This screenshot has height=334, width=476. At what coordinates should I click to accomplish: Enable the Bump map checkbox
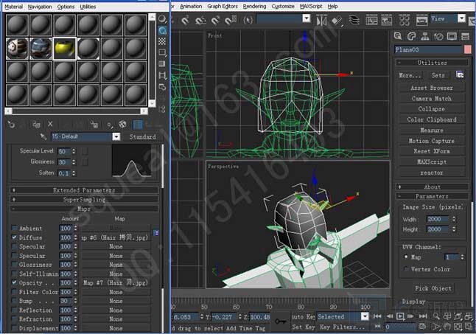tap(14, 301)
